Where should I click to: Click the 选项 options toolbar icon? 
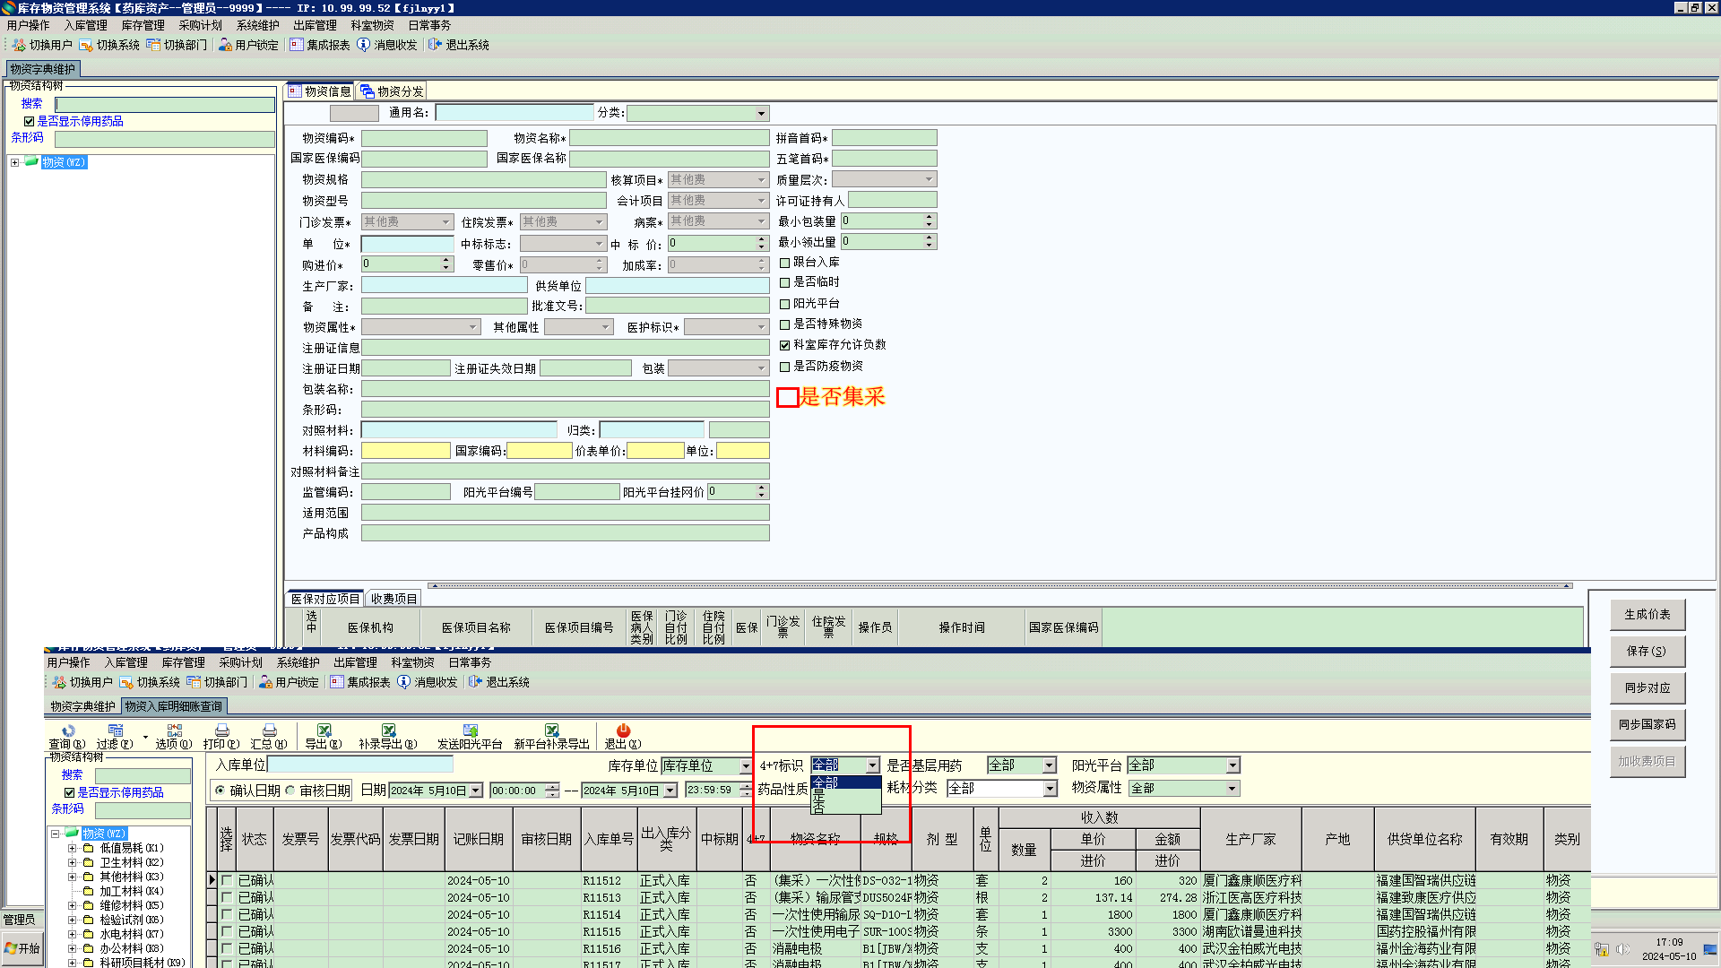click(x=174, y=731)
